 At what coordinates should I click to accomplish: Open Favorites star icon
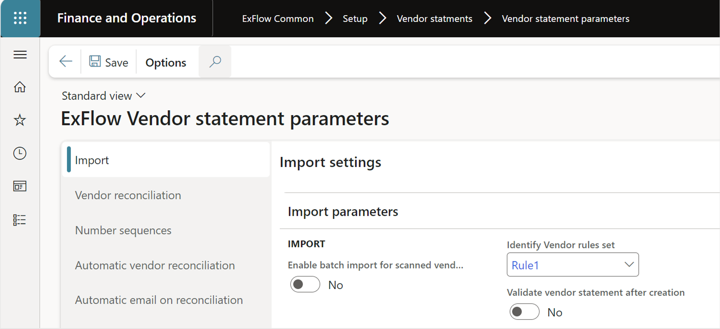[20, 120]
